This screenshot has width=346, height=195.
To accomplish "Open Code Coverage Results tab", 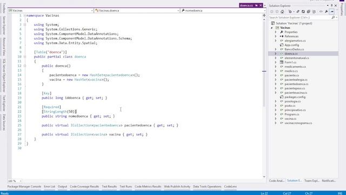I will click(x=84, y=186).
